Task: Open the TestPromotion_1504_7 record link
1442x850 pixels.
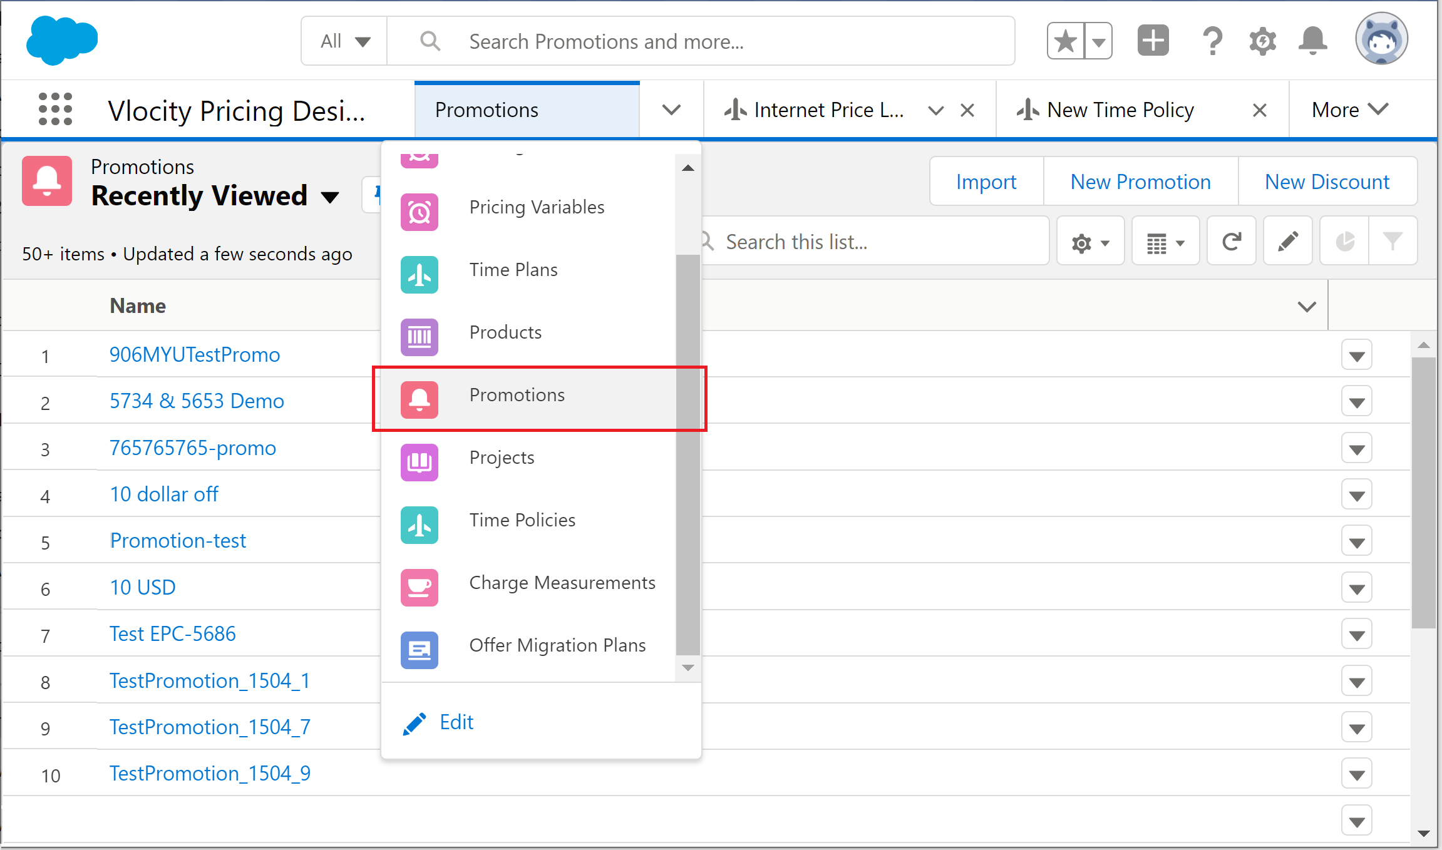Action: click(210, 727)
